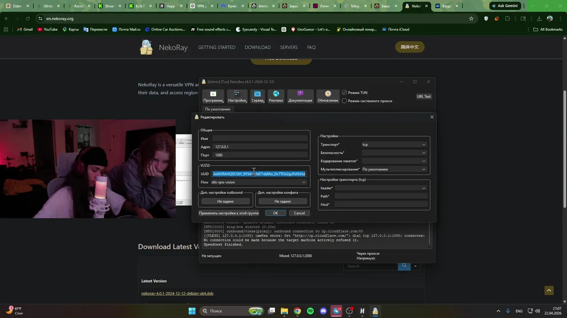Click the Порт field showing 1080

(x=260, y=155)
